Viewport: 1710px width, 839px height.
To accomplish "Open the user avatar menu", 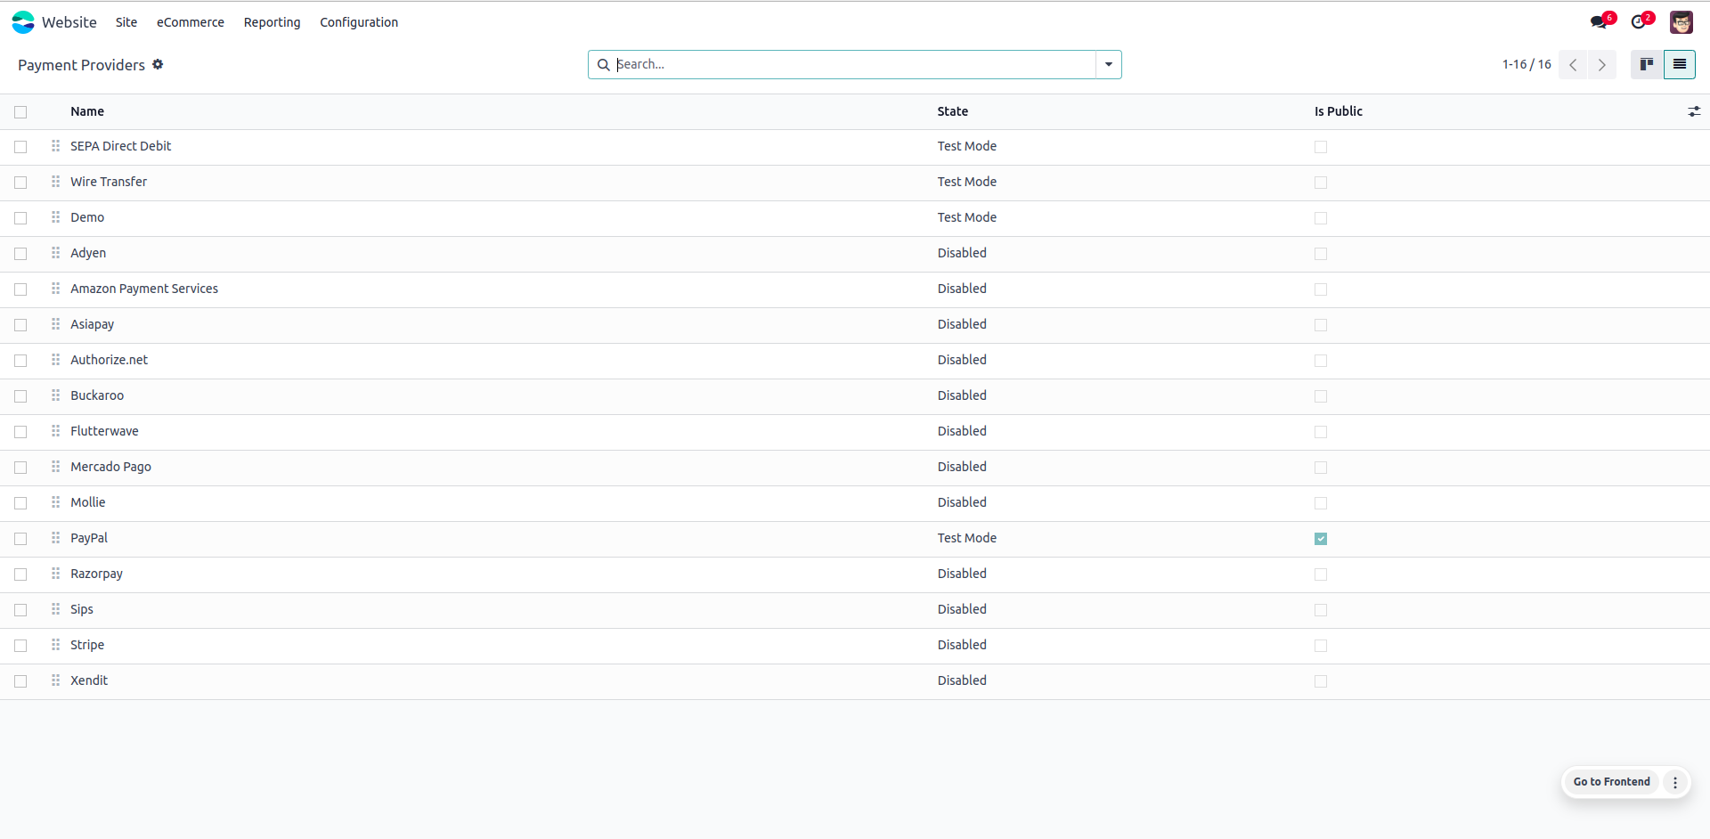I will click(x=1681, y=22).
